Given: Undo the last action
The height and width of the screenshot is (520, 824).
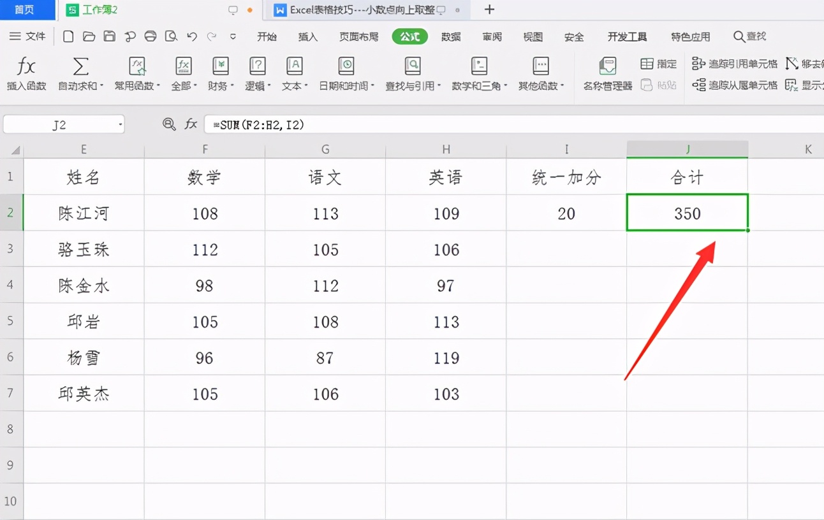Looking at the screenshot, I should [x=192, y=36].
